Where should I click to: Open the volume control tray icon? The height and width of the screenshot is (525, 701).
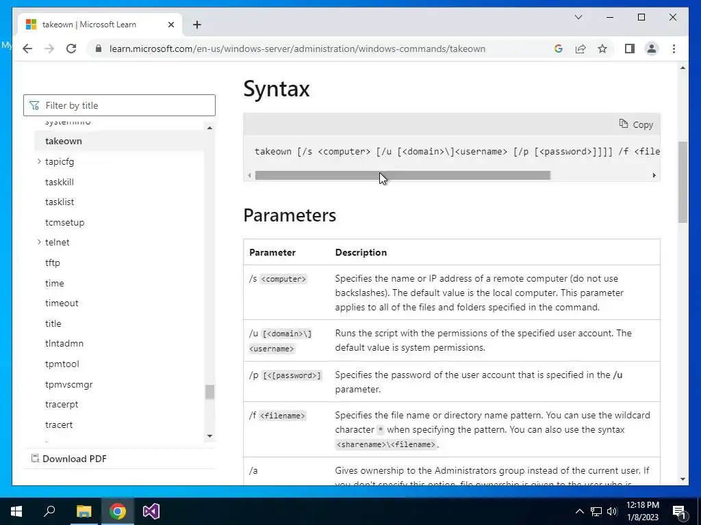pos(612,511)
